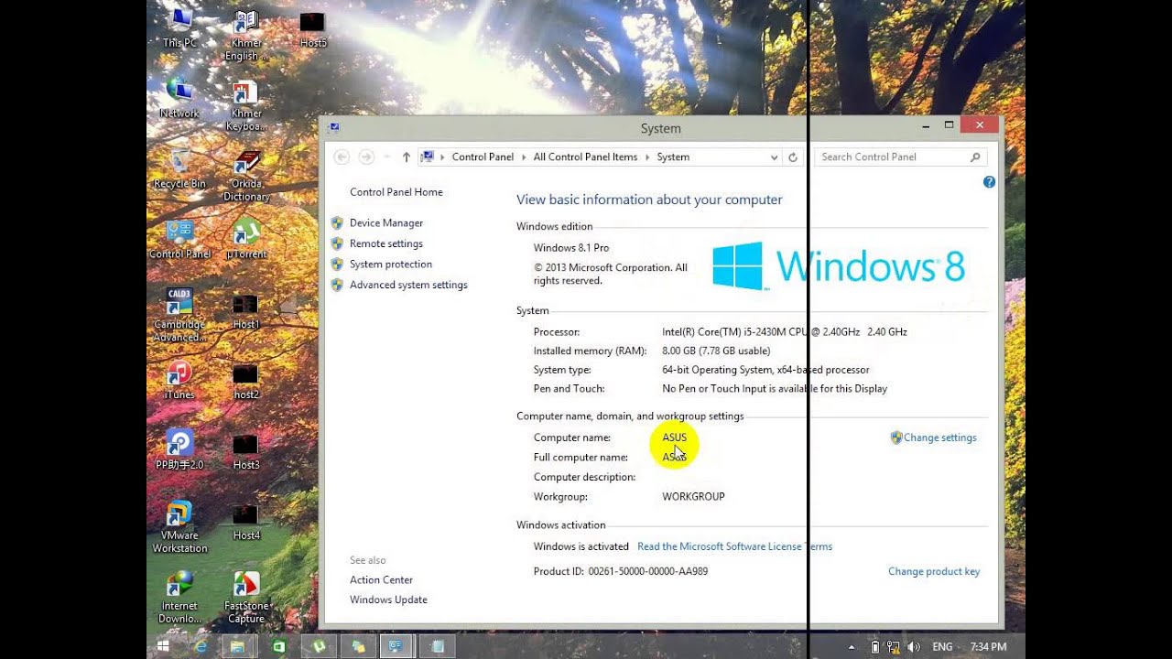The image size is (1172, 659).
Task: Refresh the System window address bar
Action: pyautogui.click(x=793, y=157)
